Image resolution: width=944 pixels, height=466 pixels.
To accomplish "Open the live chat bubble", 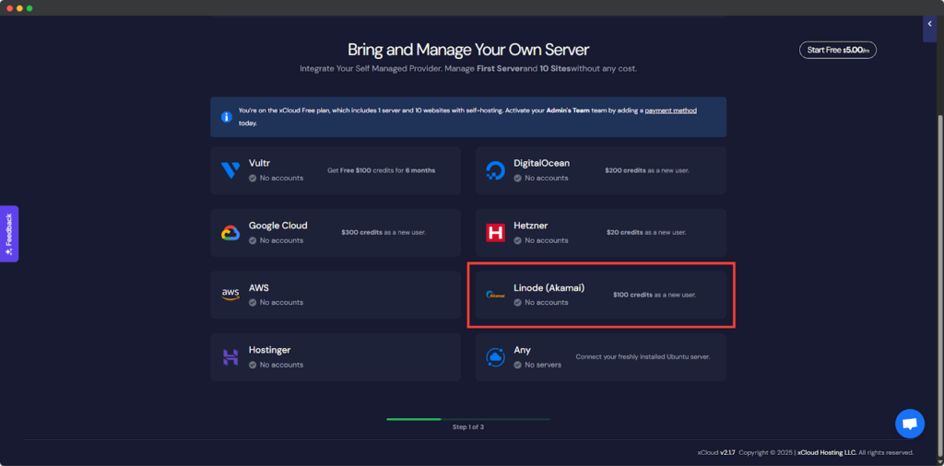I will pos(909,424).
